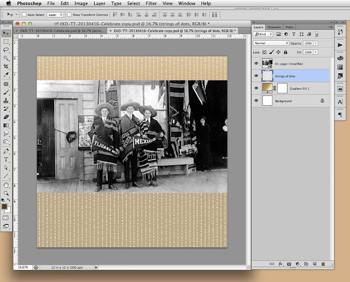The width and height of the screenshot is (350, 282).
Task: Switch to the Channels tab
Action: (274, 27)
